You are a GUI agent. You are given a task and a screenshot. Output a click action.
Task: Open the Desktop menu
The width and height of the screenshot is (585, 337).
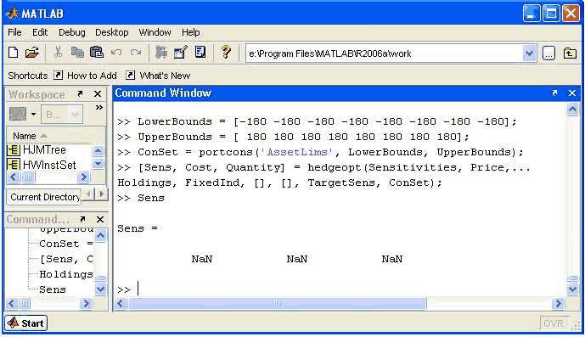tap(111, 32)
